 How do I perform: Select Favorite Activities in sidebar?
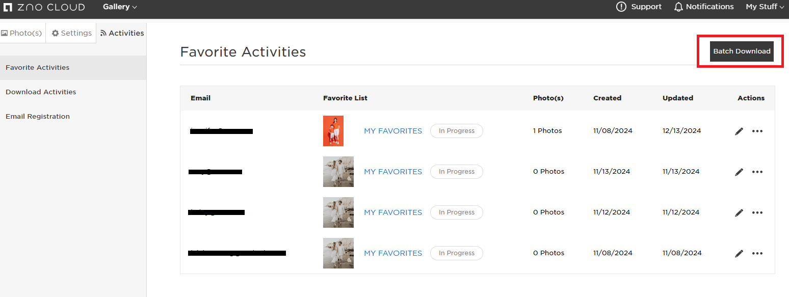[x=38, y=68]
